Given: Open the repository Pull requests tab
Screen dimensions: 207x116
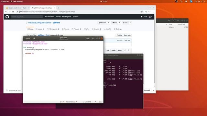Looking at the screenshot, I should [53, 29].
